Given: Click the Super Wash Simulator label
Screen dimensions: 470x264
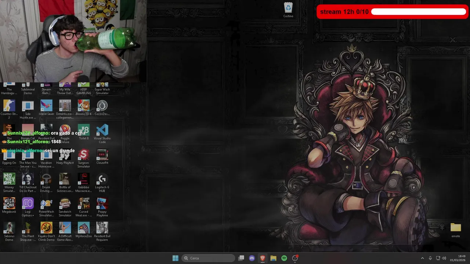Looking at the screenshot, I should [102, 91].
